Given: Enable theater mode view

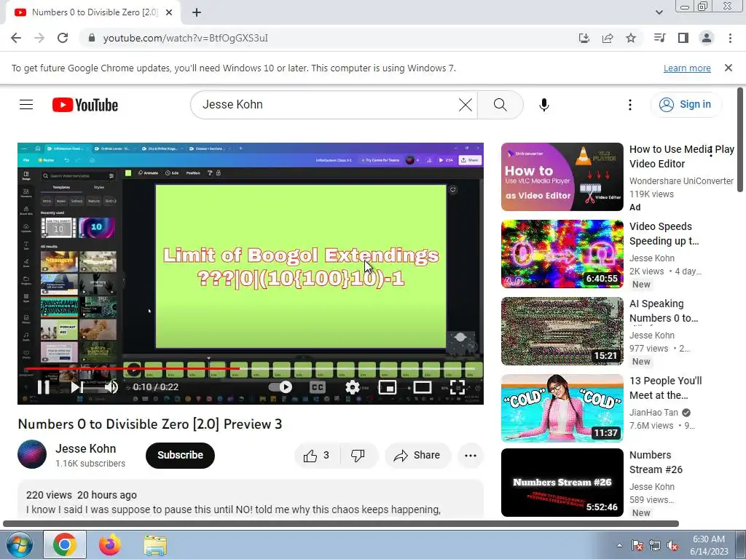Looking at the screenshot, I should click(423, 387).
